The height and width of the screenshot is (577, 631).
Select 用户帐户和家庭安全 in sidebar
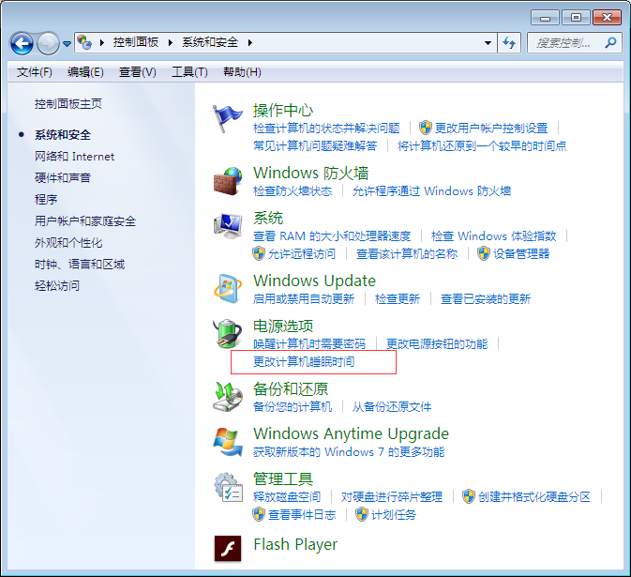pyautogui.click(x=85, y=221)
